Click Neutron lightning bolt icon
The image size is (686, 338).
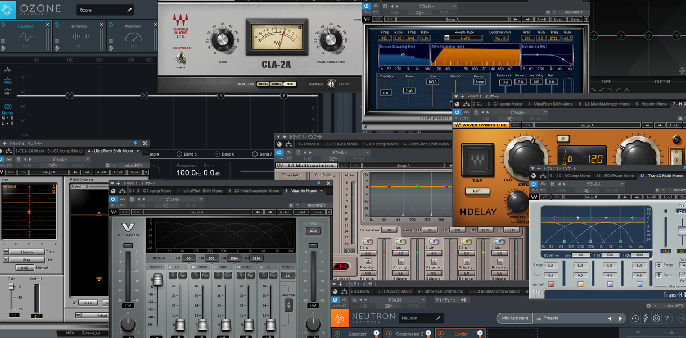click(646, 318)
